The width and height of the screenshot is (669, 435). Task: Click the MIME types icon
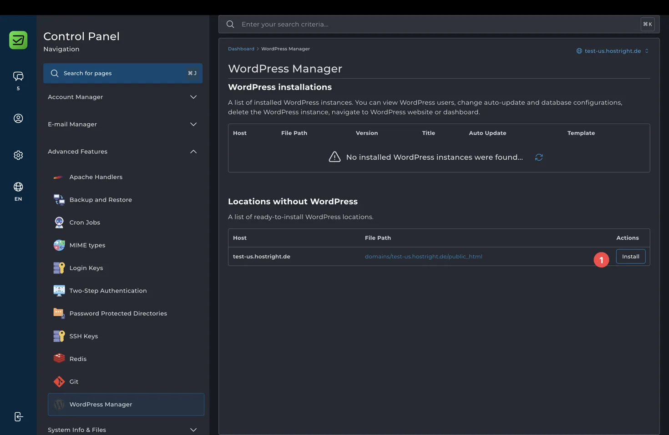pos(59,245)
